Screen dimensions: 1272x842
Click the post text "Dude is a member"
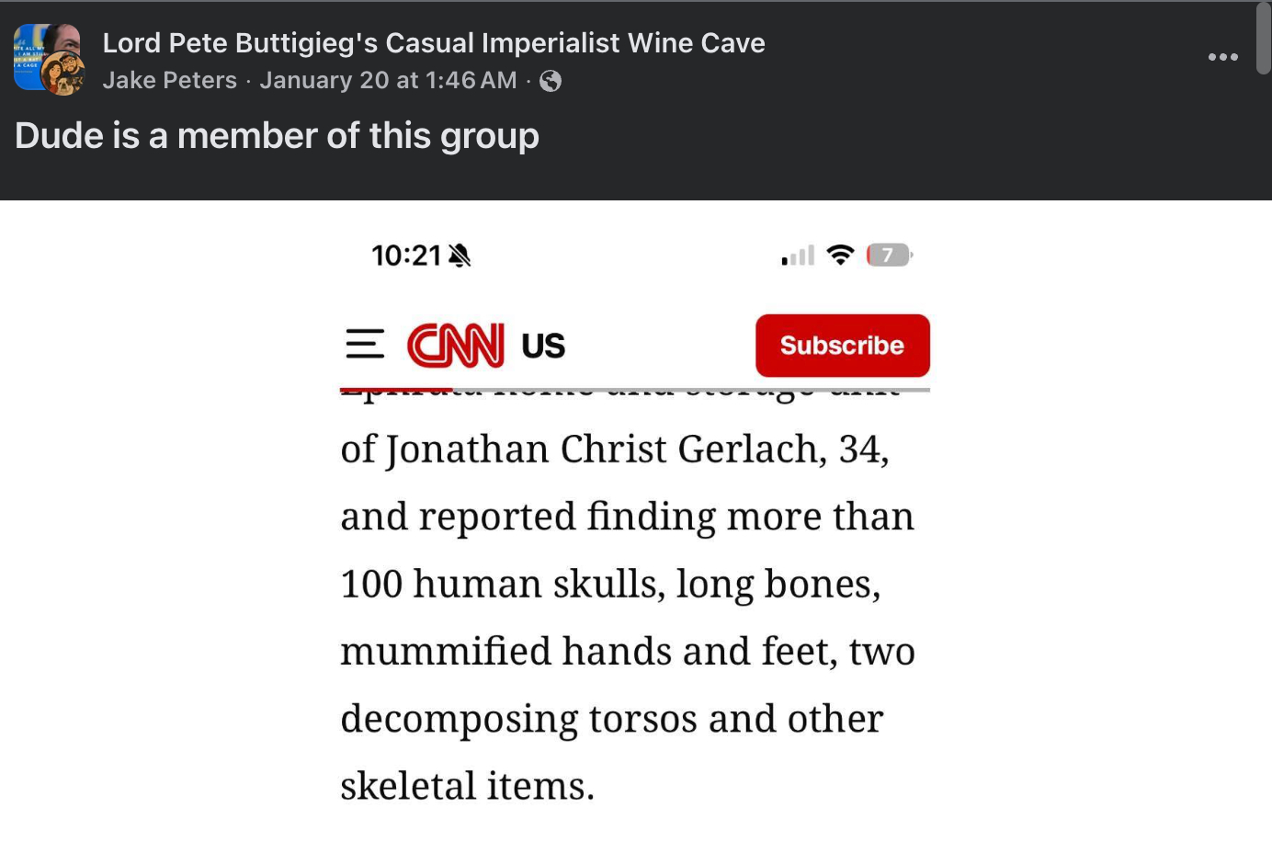pyautogui.click(x=277, y=136)
